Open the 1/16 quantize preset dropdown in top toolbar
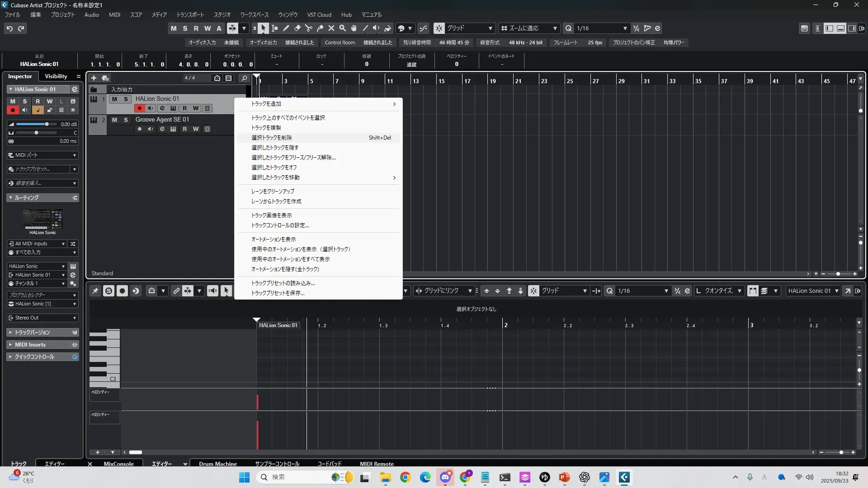This screenshot has height=488, width=868. [625, 28]
